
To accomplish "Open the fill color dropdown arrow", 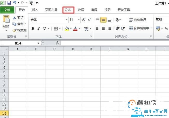I will pos(71,29).
